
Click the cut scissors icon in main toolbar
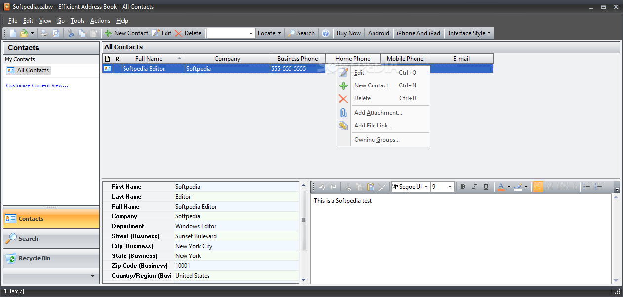(x=71, y=33)
